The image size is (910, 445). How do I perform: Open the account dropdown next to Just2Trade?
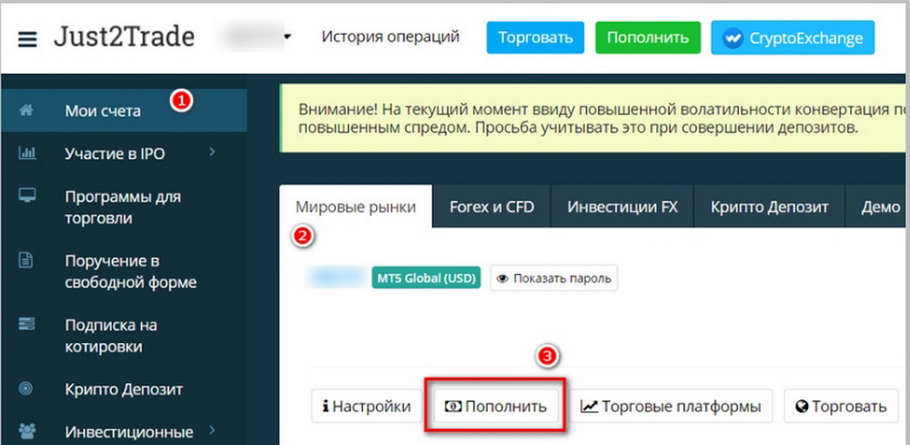287,37
